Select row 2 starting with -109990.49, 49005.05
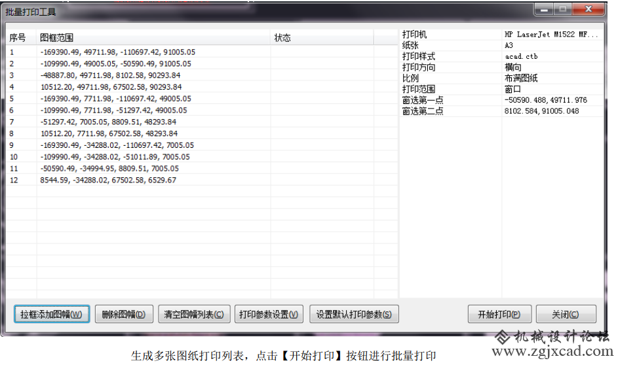 pos(202,63)
